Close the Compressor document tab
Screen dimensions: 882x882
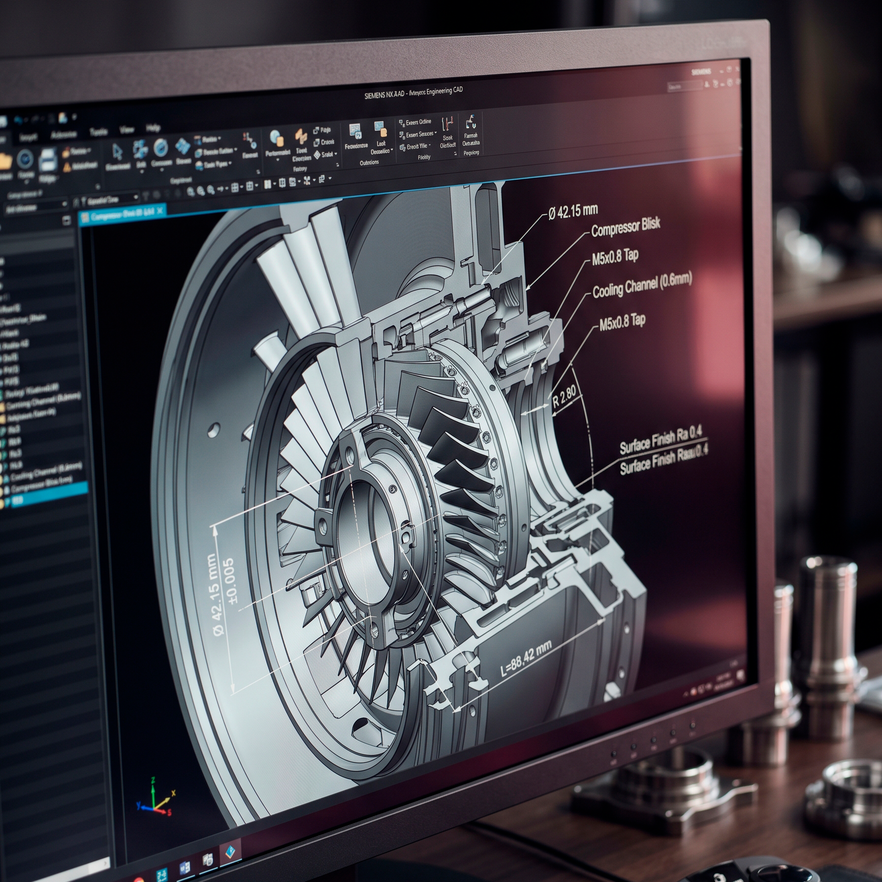coord(160,212)
